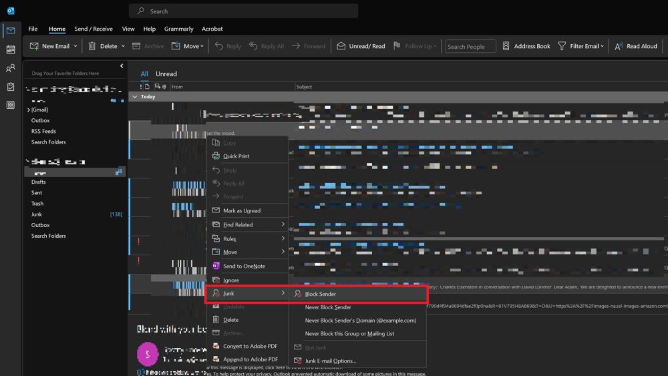Collapse the Today message group
This screenshot has height=376, width=668.
tap(136, 97)
